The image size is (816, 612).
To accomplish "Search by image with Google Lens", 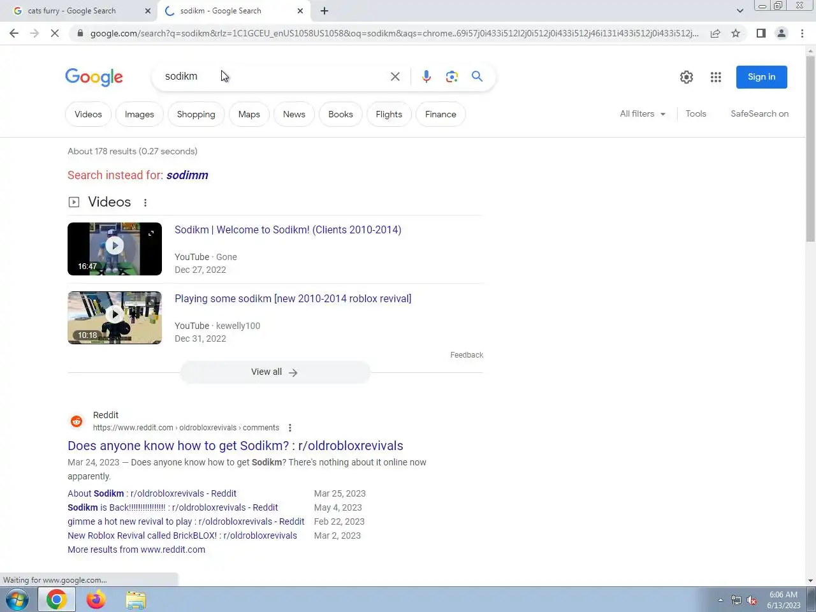I will 452,76.
